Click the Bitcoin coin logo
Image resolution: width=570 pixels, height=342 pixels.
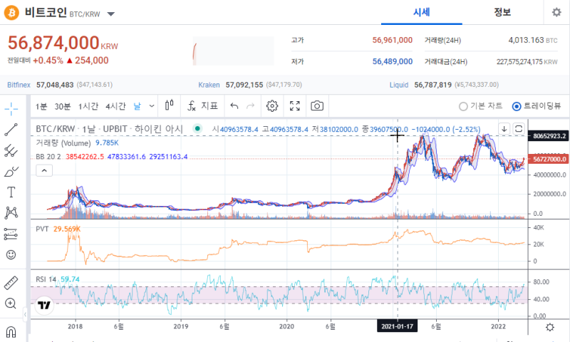point(11,13)
